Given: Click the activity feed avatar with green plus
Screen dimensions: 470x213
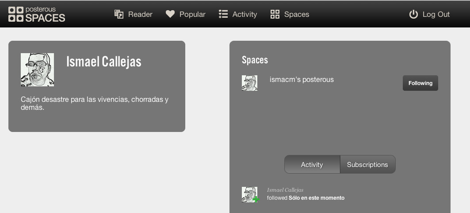Looking at the screenshot, I should (250, 194).
